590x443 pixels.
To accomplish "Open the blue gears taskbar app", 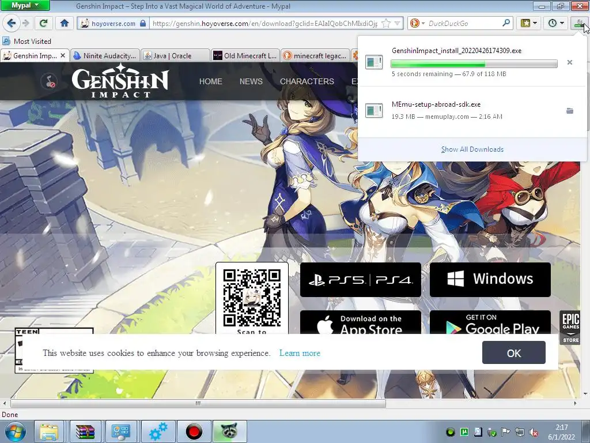I will click(x=158, y=431).
